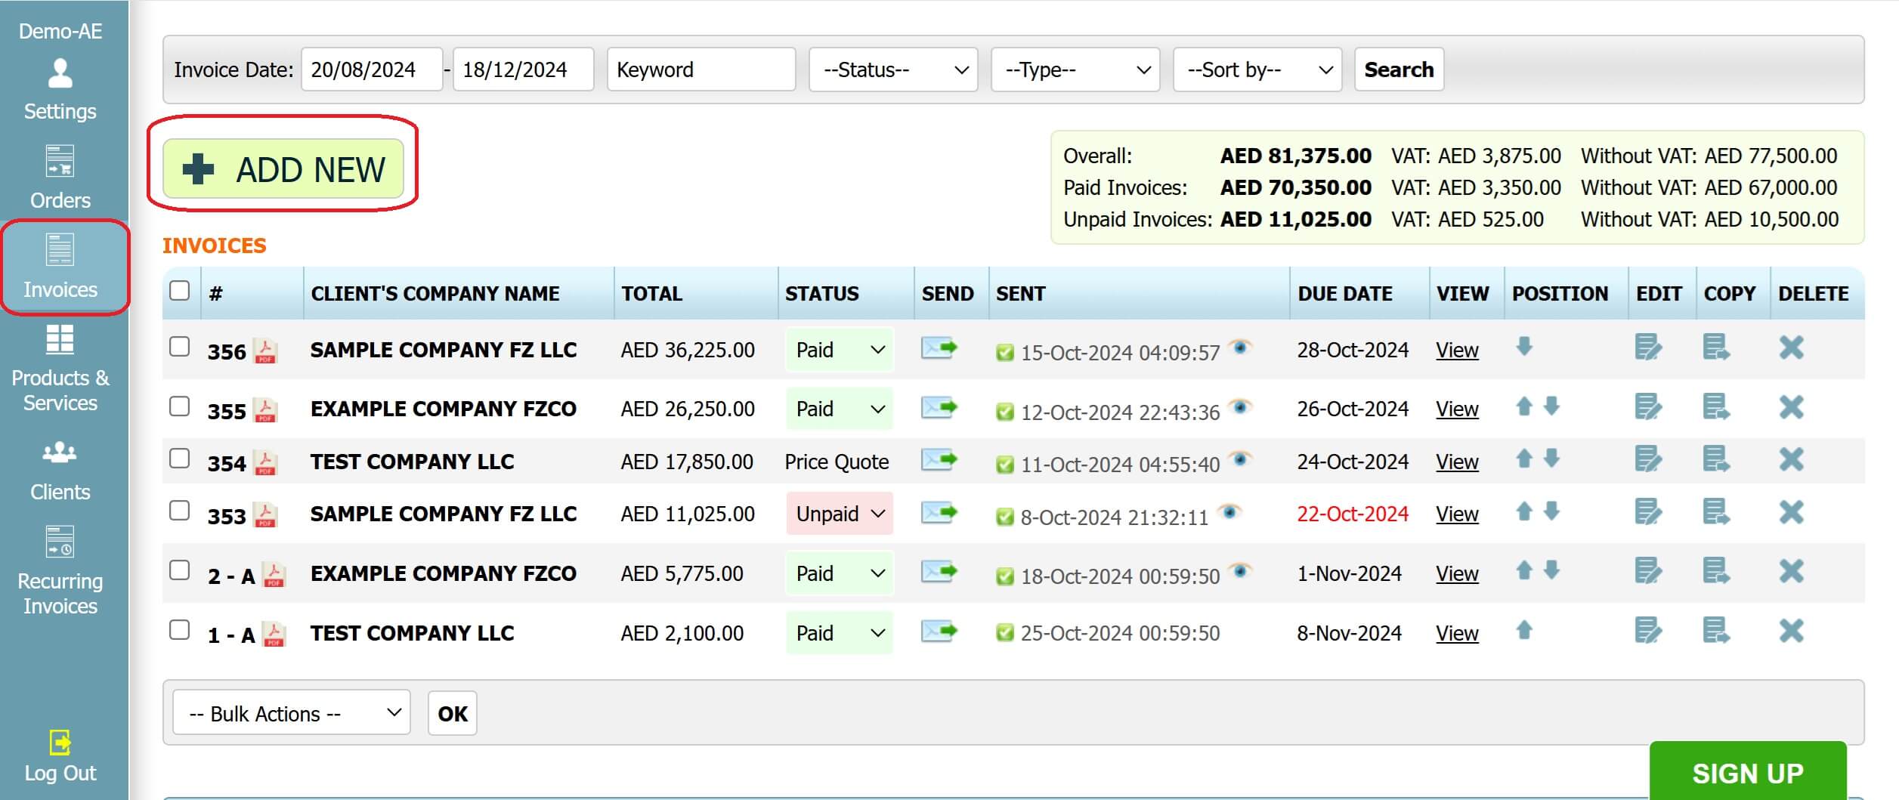
Task: Open Orders from the sidebar icon
Action: pyautogui.click(x=60, y=162)
